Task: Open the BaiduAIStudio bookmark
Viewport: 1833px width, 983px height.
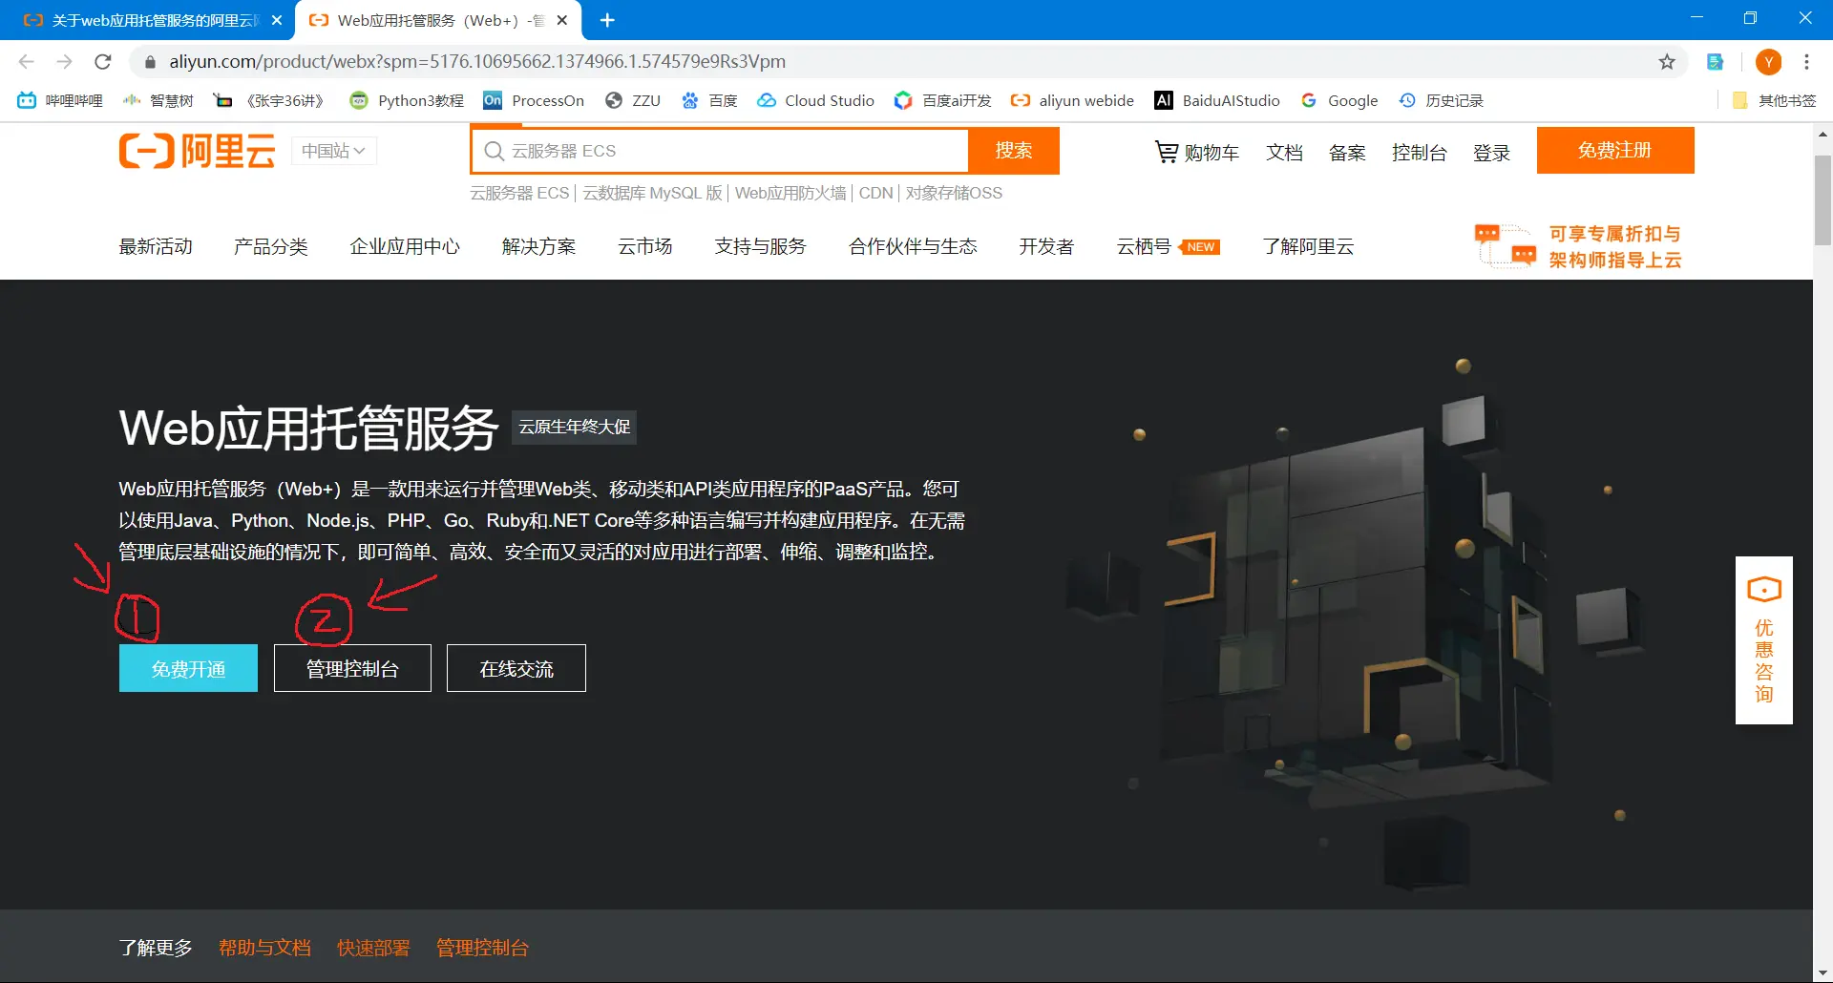Action: [1217, 100]
